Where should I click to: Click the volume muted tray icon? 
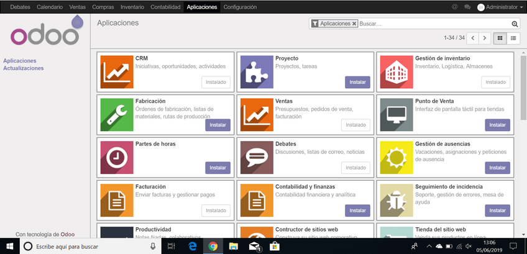(x=469, y=247)
